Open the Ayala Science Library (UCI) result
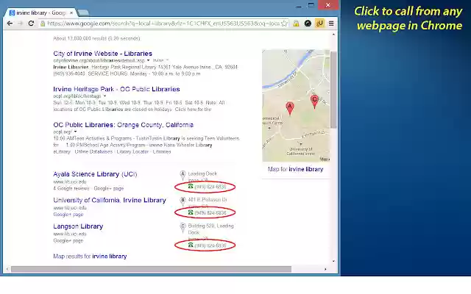471x294 pixels. pyautogui.click(x=95, y=174)
